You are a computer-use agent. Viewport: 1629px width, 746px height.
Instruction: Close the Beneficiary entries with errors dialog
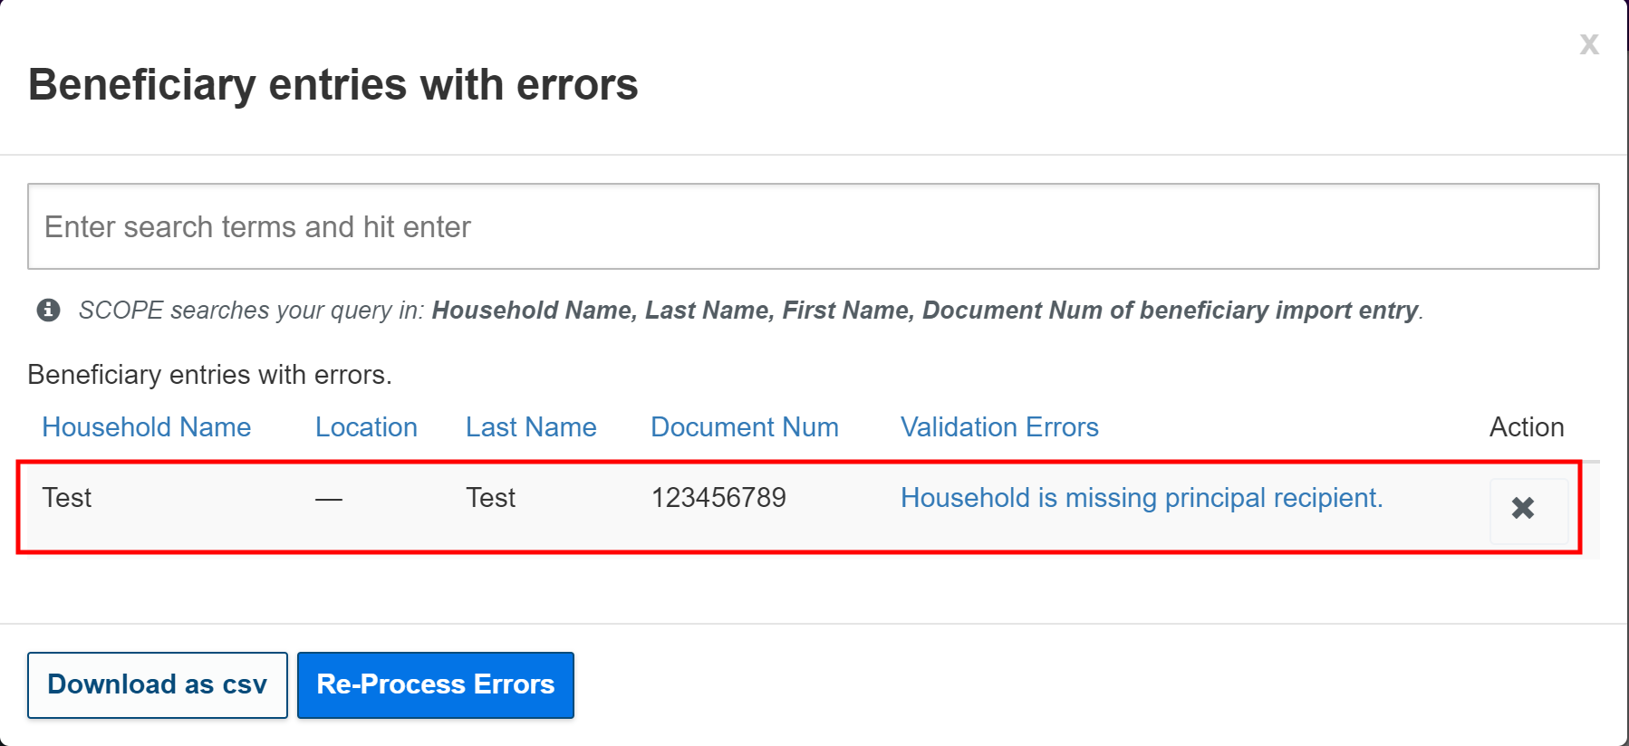pos(1588,44)
